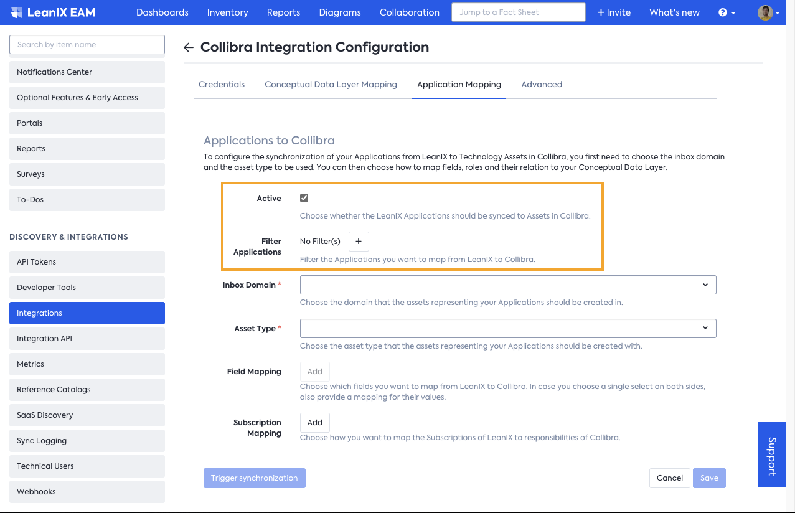
Task: Switch to Conceptual Data Layer Mapping tab
Action: click(331, 85)
